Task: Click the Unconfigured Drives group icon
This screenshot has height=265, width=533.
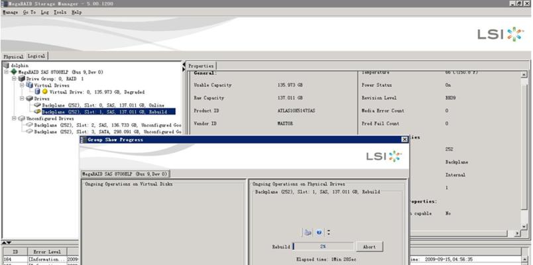Action: (x=22, y=119)
